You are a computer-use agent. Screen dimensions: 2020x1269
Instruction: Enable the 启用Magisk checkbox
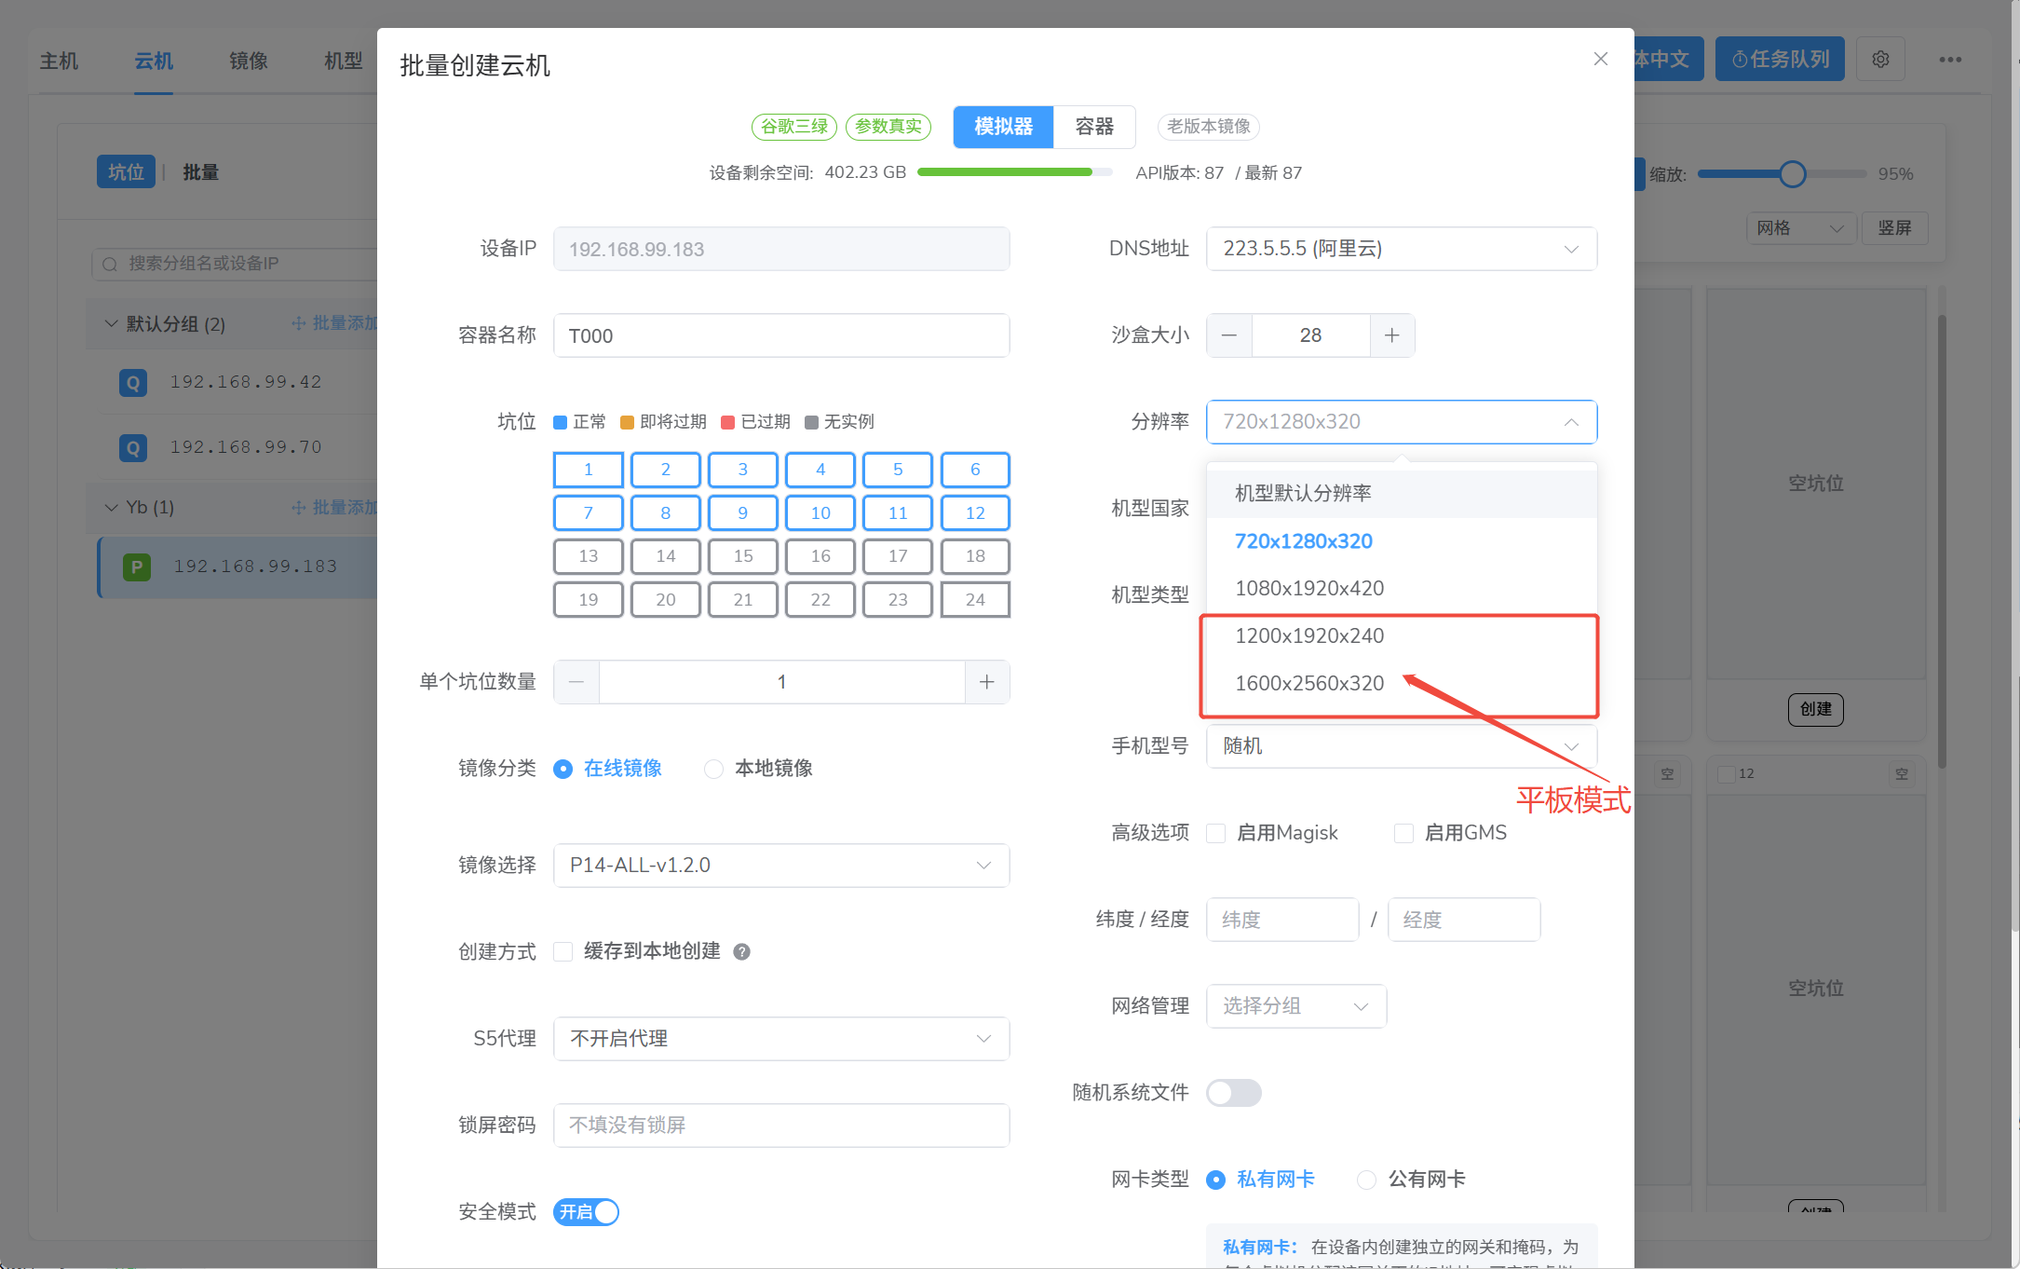point(1215,833)
